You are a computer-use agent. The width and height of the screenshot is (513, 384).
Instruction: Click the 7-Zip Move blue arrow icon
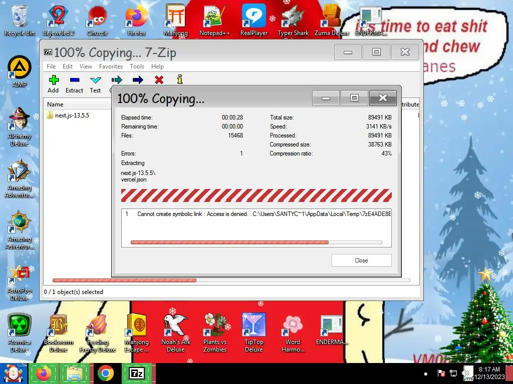tap(138, 79)
